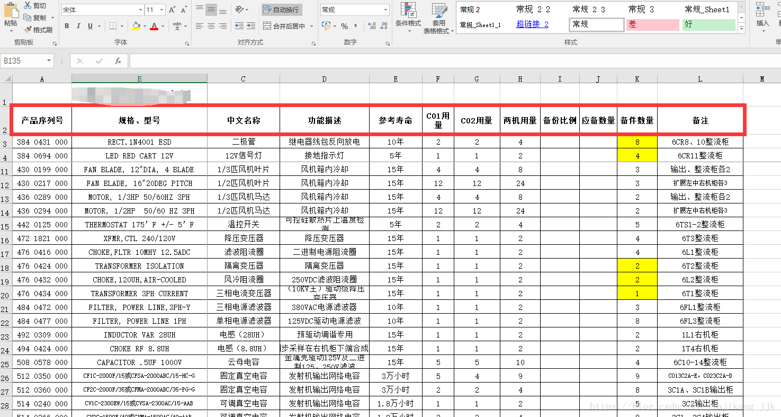Click Merge and Center (合并后居中)
This screenshot has height=417, width=781.
coord(284,26)
